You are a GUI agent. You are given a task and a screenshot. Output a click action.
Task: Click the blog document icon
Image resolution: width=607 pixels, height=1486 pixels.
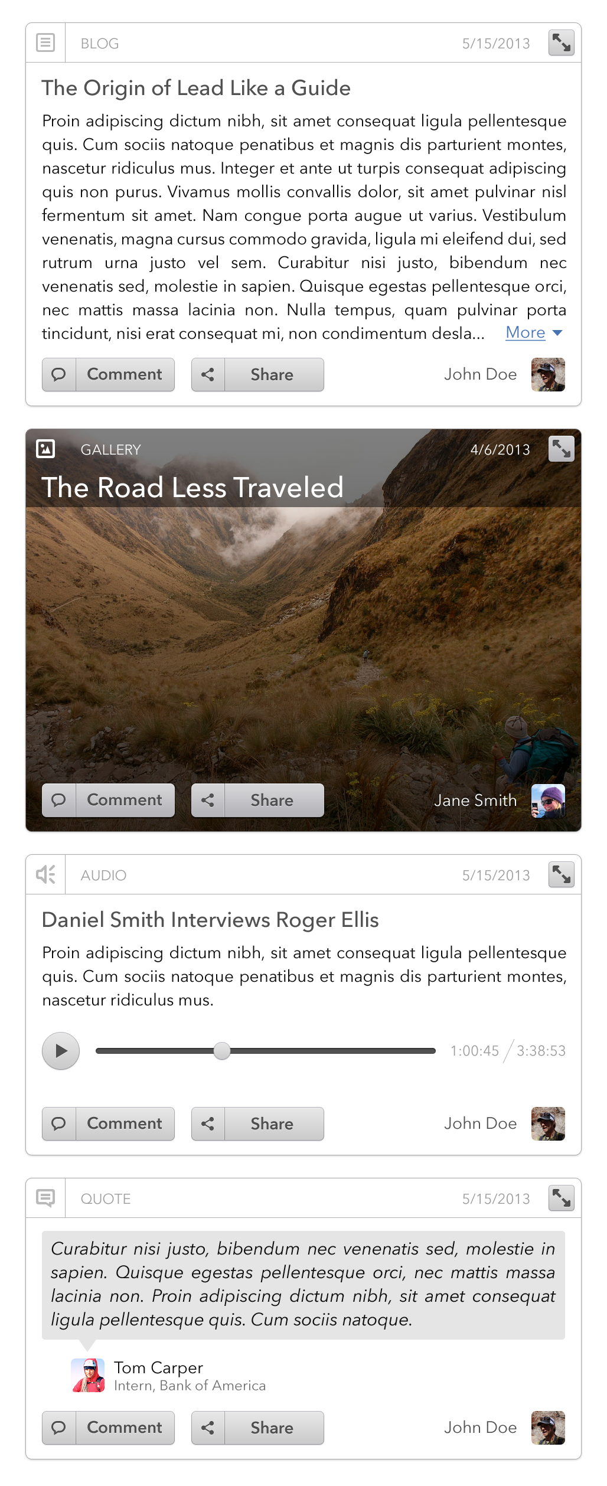pyautogui.click(x=45, y=43)
